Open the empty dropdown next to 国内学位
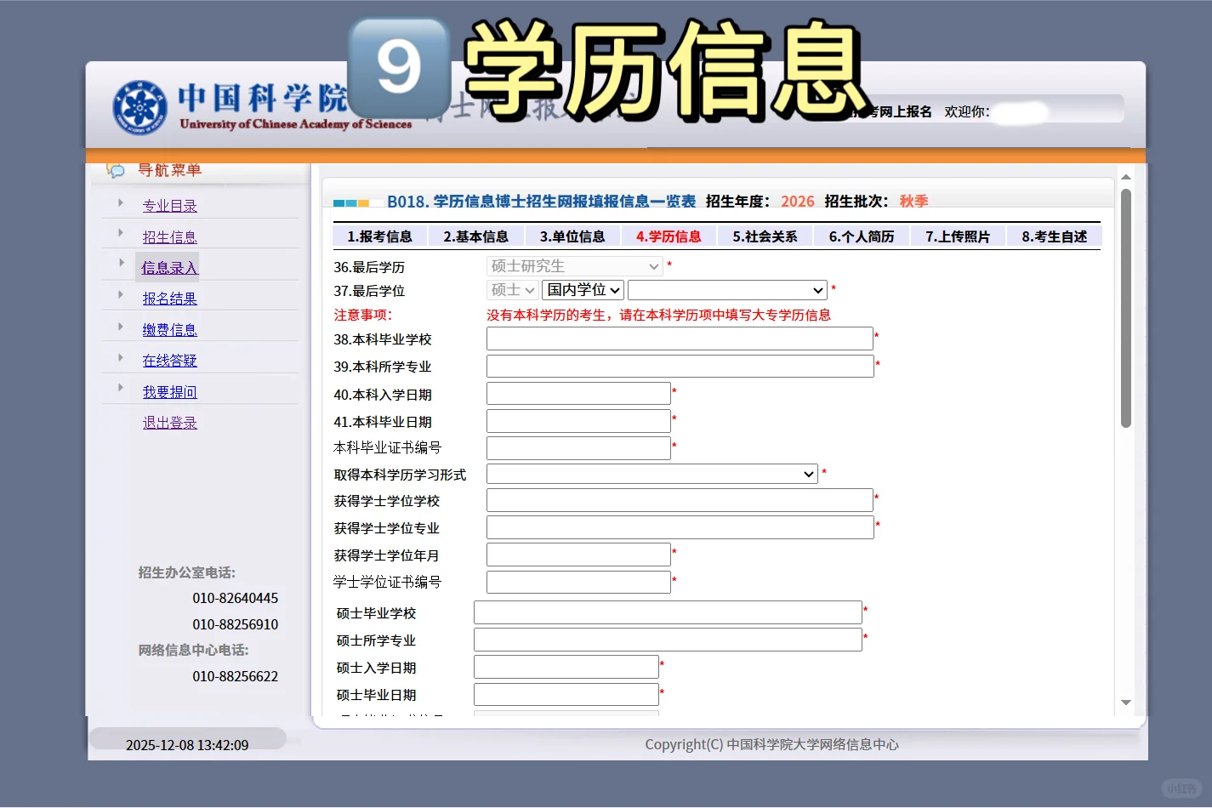Viewport: 1212px width, 808px height. click(727, 289)
